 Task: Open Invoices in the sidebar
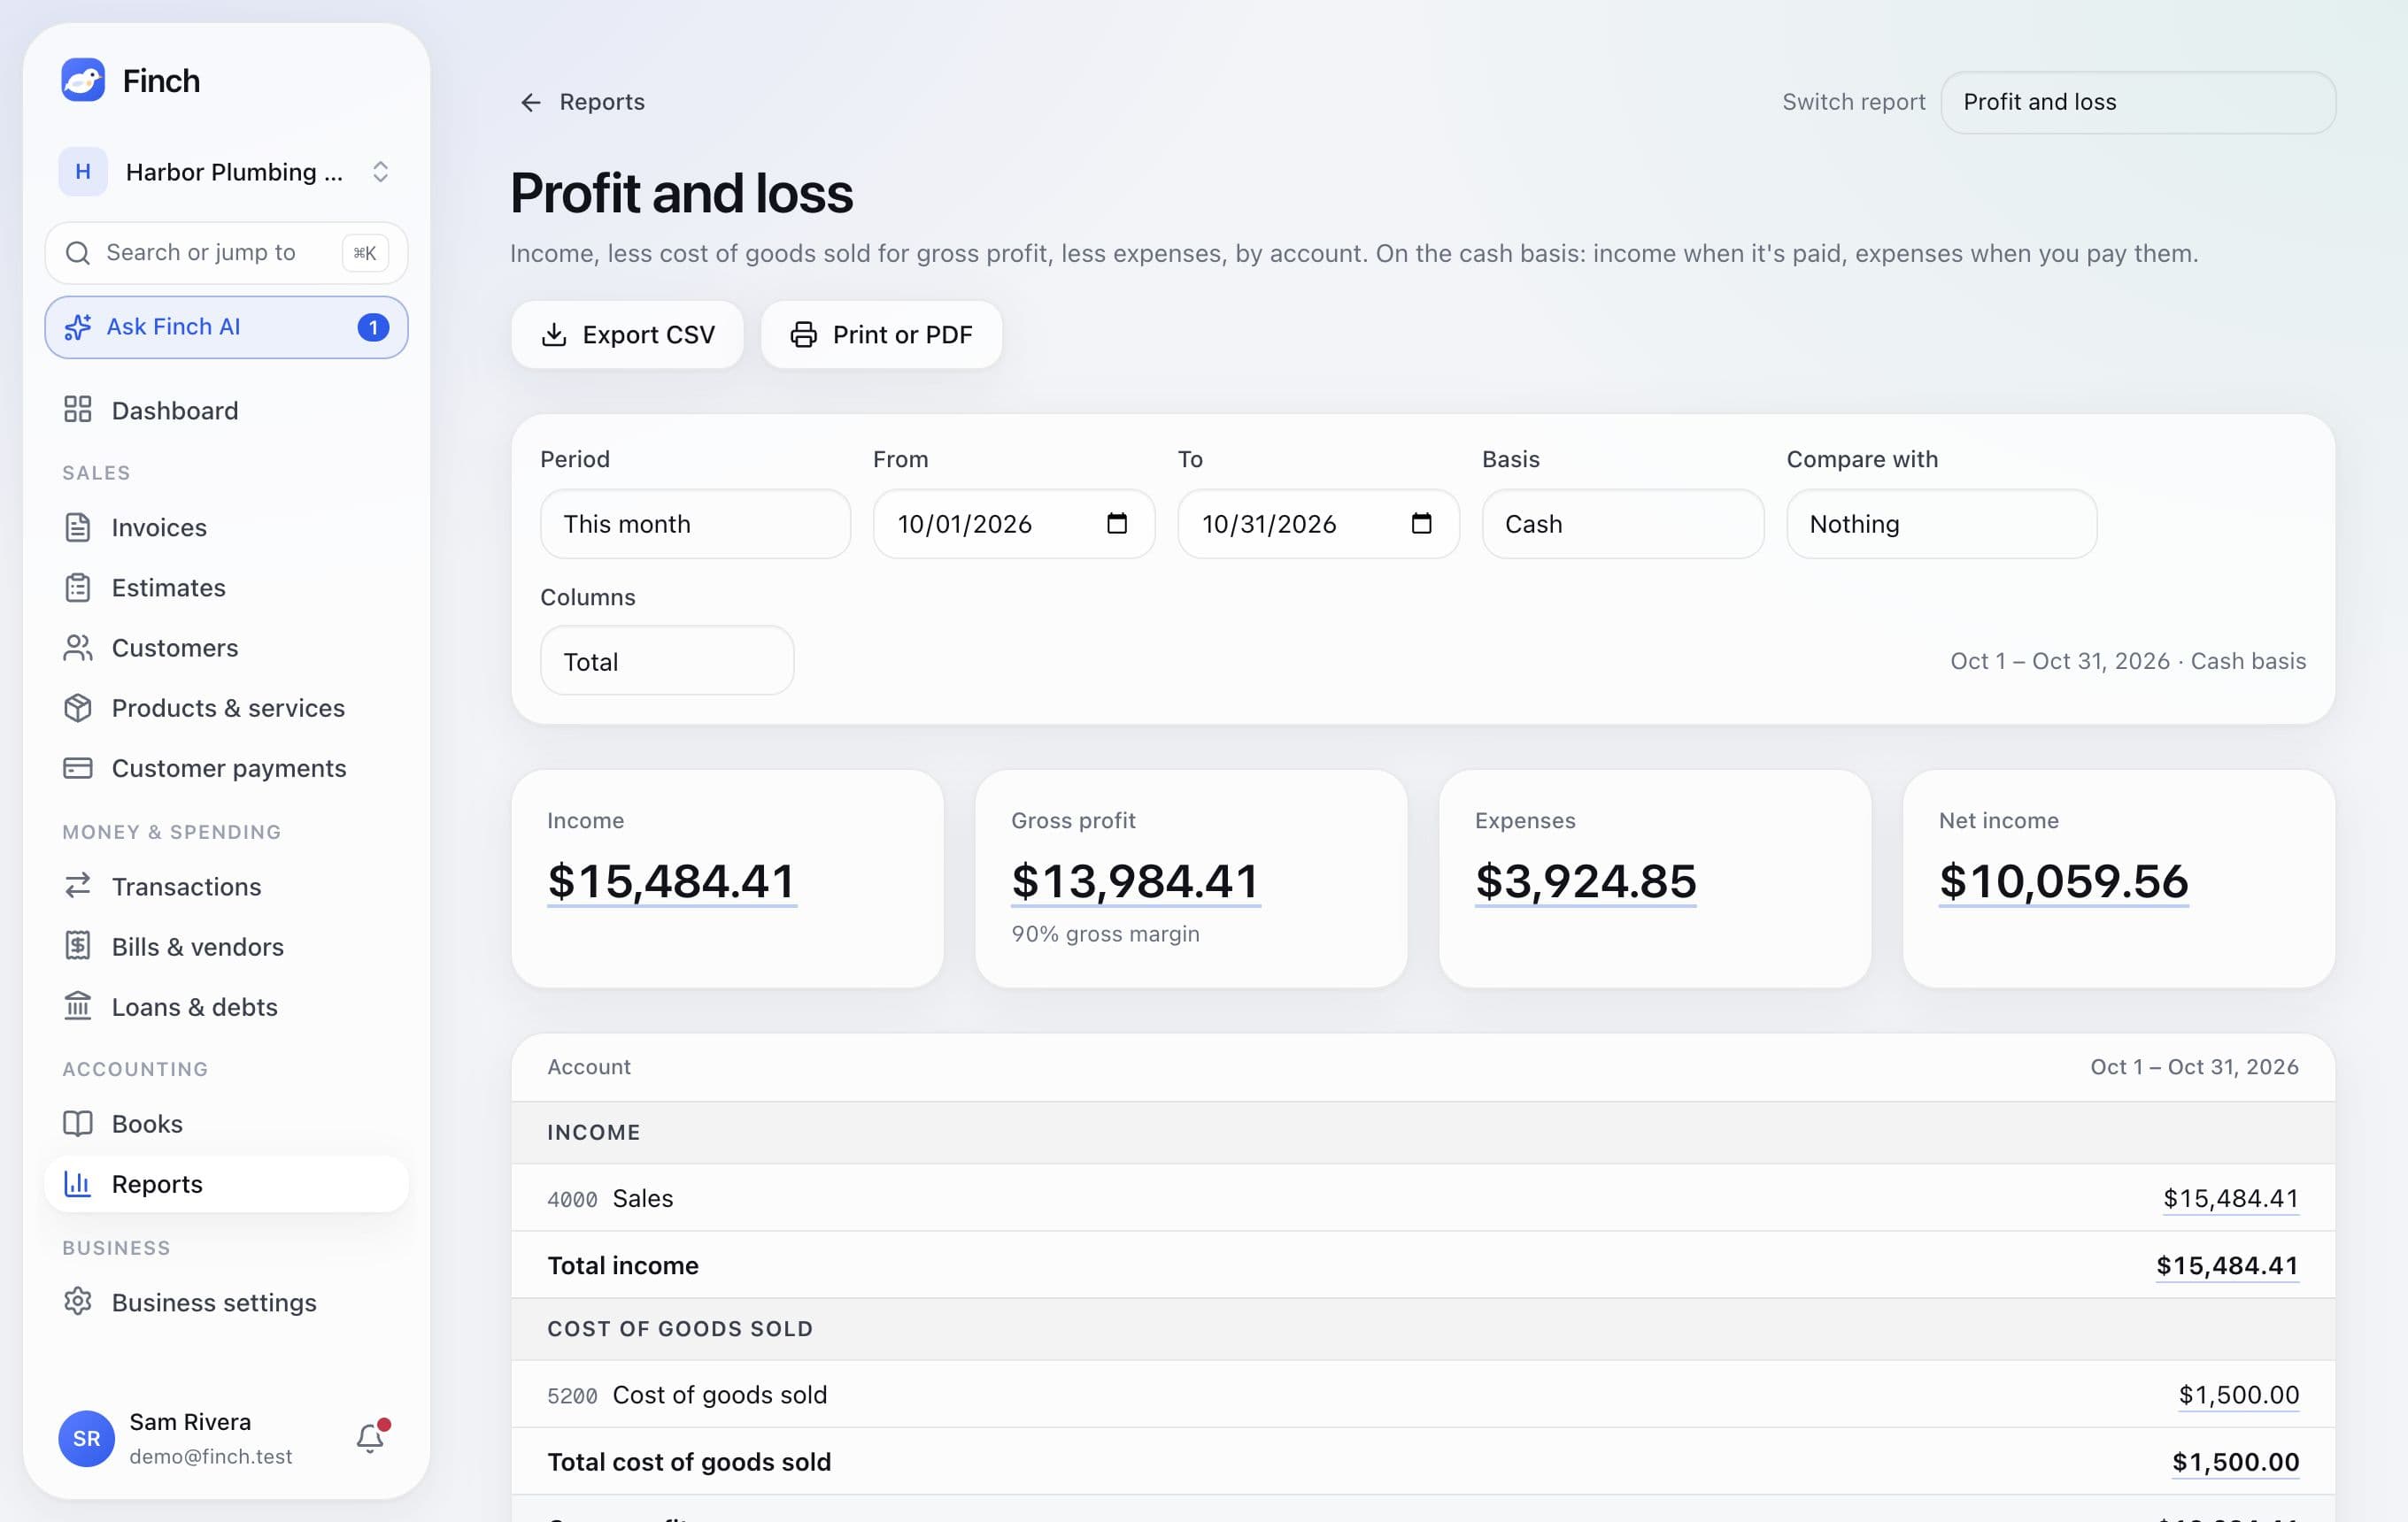[x=226, y=527]
